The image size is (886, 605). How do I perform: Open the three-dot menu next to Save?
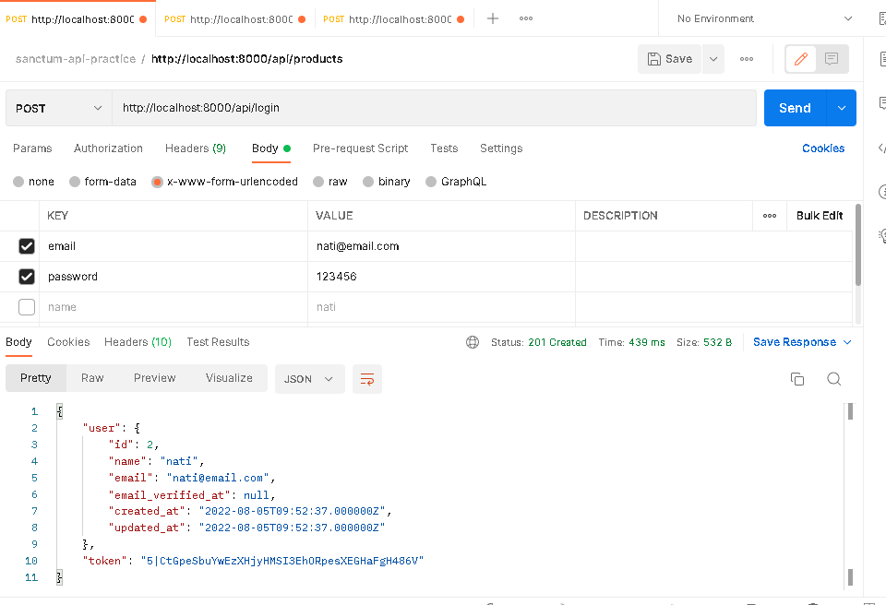(747, 58)
